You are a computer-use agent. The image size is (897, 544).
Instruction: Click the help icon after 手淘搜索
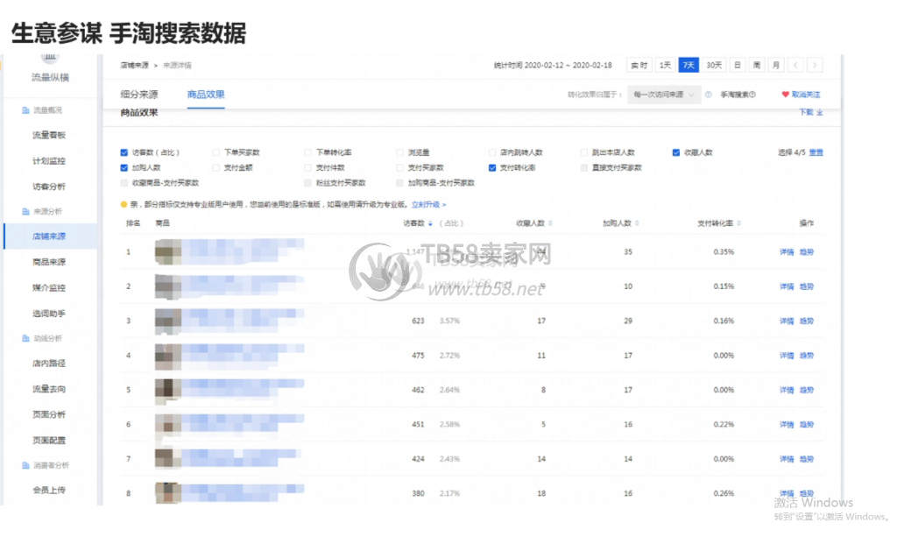click(752, 95)
